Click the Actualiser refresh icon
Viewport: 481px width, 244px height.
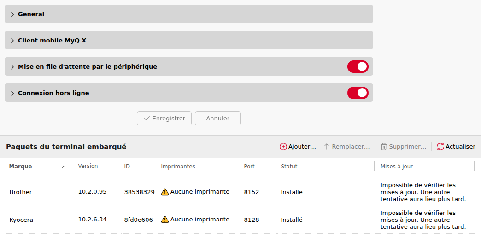tap(440, 147)
